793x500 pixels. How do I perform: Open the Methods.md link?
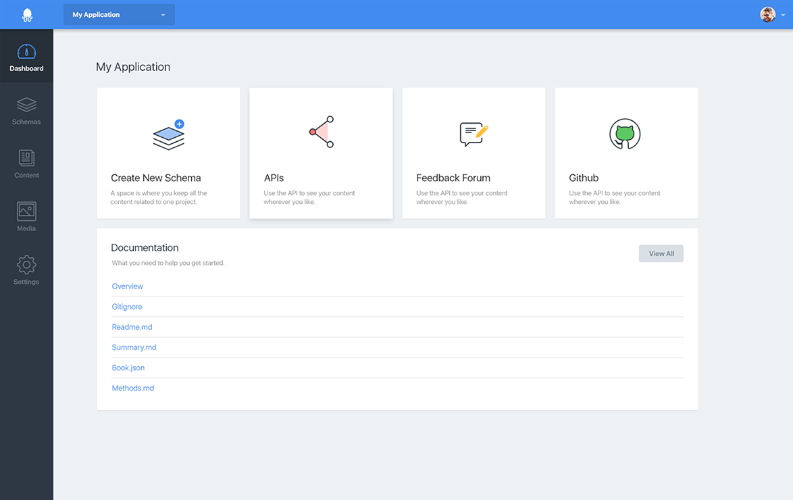[x=133, y=388]
